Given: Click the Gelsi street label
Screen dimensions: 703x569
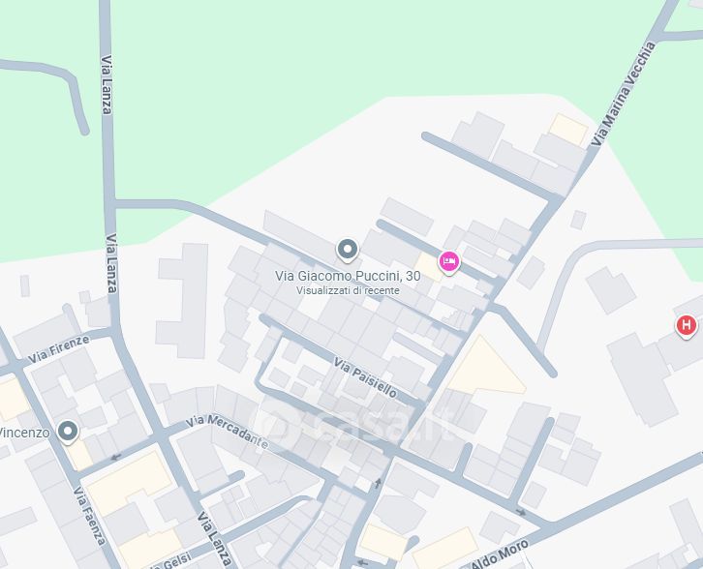Looking at the screenshot, I should pyautogui.click(x=173, y=561).
